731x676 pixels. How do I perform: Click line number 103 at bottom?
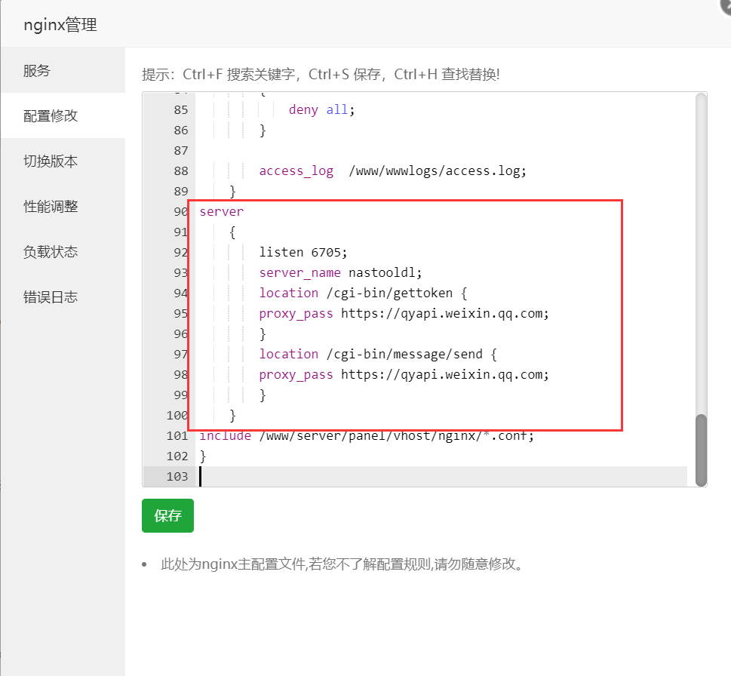click(x=177, y=476)
